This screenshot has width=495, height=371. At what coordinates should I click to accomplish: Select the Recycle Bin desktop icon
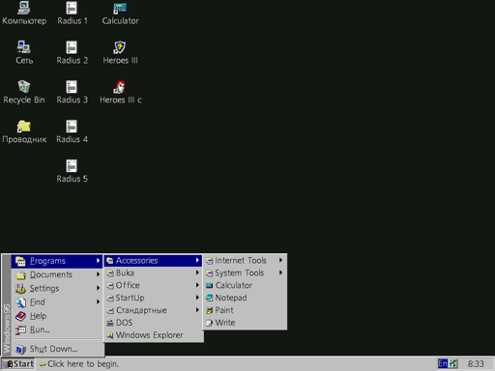[x=24, y=93]
